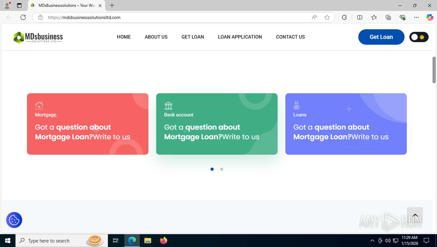Viewport: 437px width, 247px height.
Task: Open tab actions menu icon
Action: 19,5
